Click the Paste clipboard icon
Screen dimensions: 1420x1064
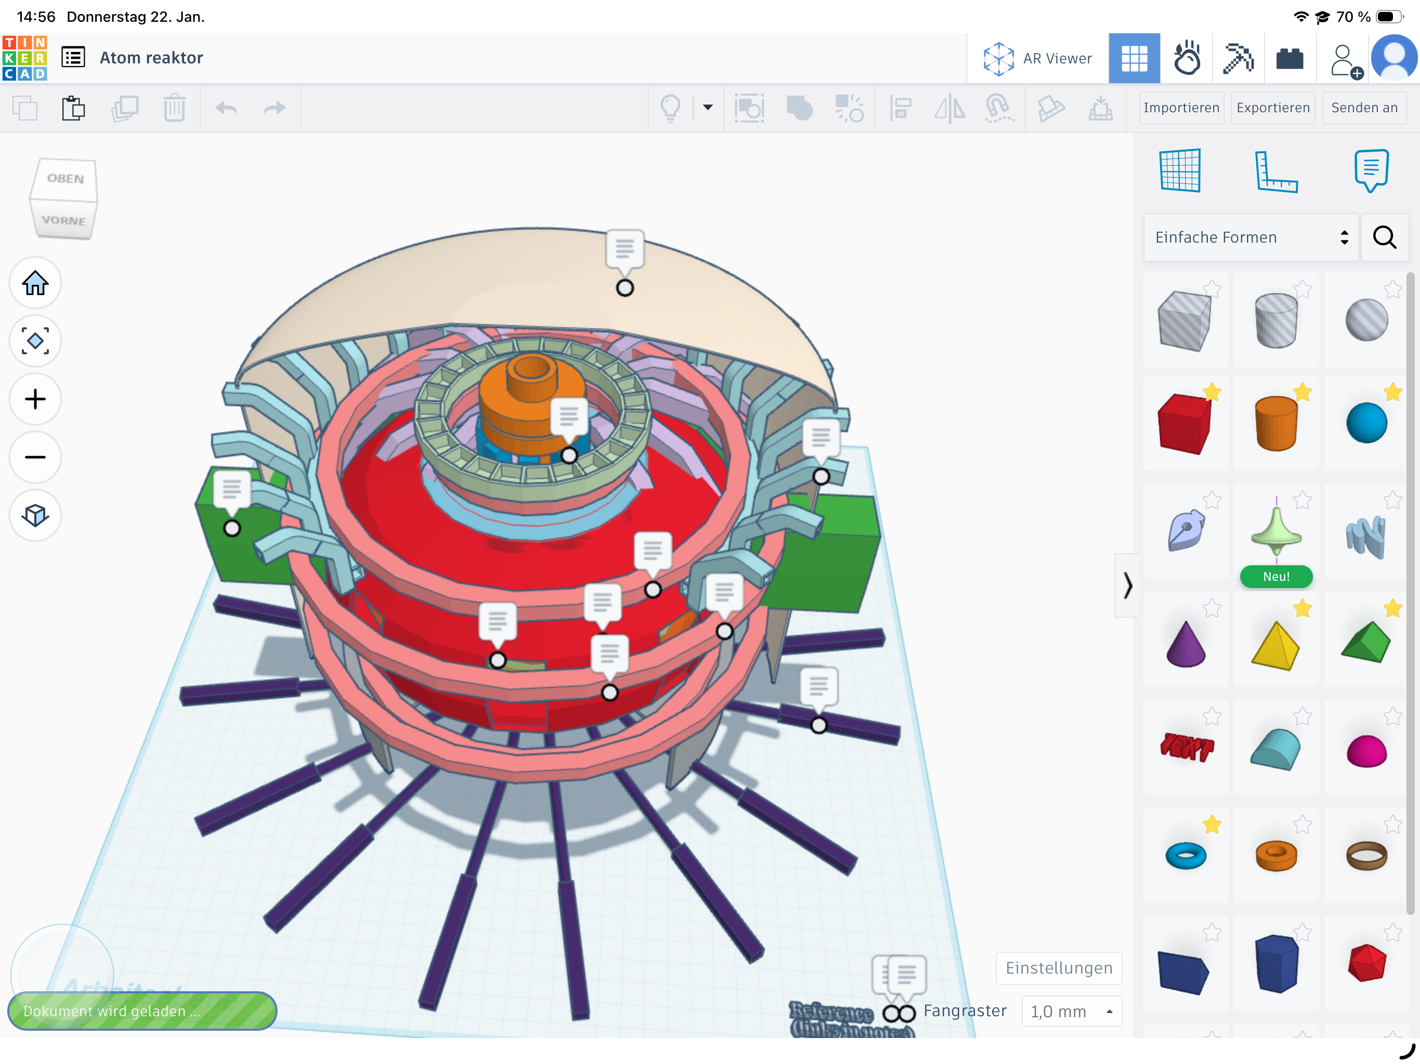tap(73, 108)
